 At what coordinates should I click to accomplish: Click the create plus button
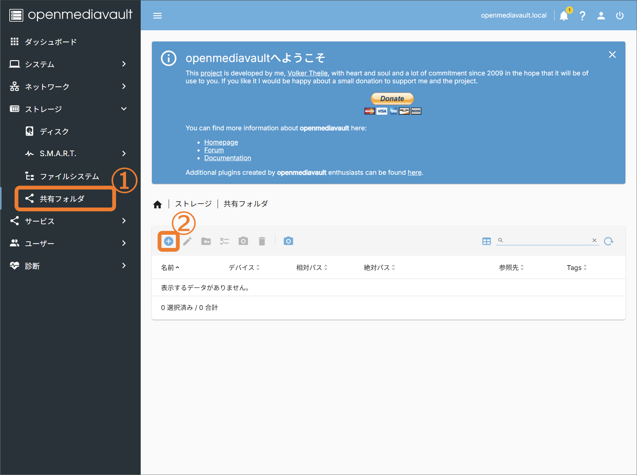[x=169, y=241]
